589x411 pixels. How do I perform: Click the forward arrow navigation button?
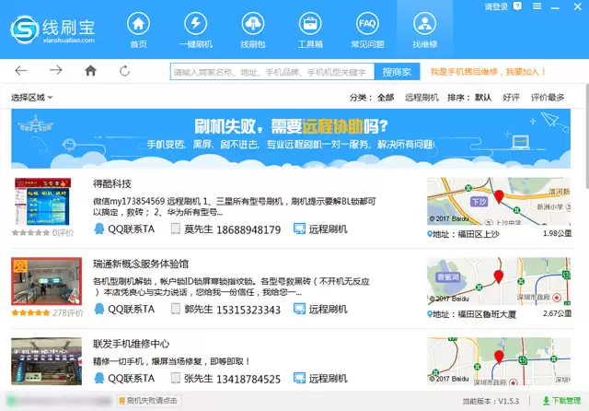56,71
